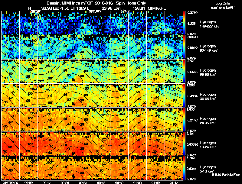This screenshot has width=242, height=184.
Task: Click the 158.81 Lon value in the header
Action: (x=139, y=8)
